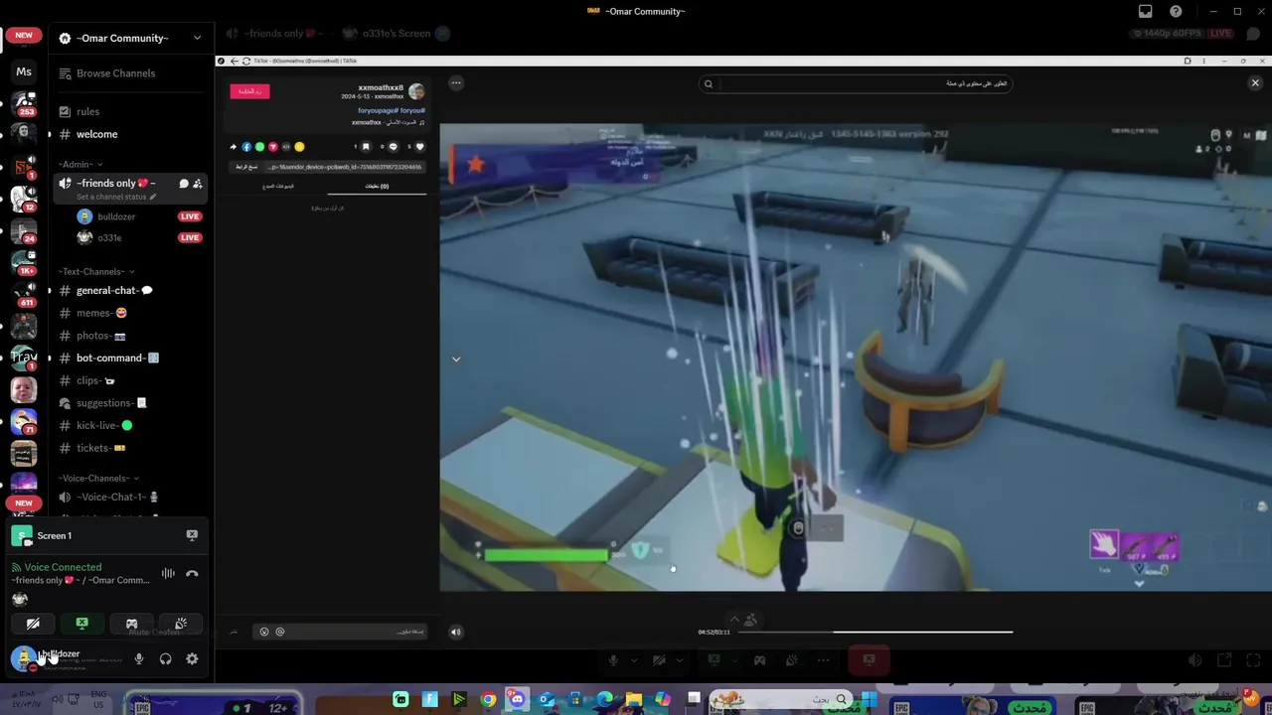Click the copy link button on TikTok
Viewport: 1272px width, 715px height.
[x=246, y=167]
